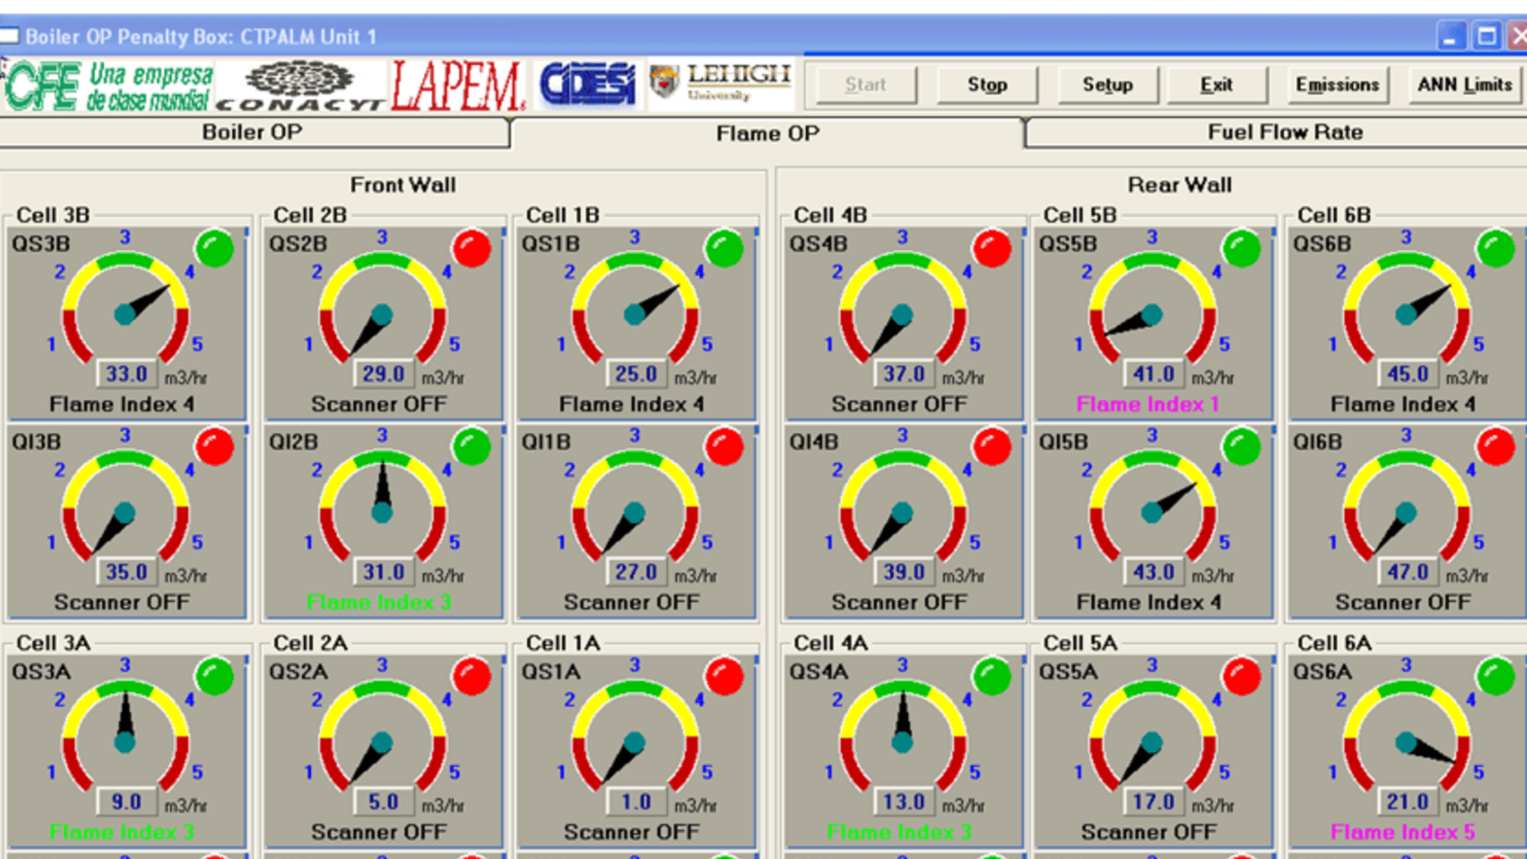Click the QS3B flow value 33.0 field
This screenshot has height=859, width=1527.
126,374
